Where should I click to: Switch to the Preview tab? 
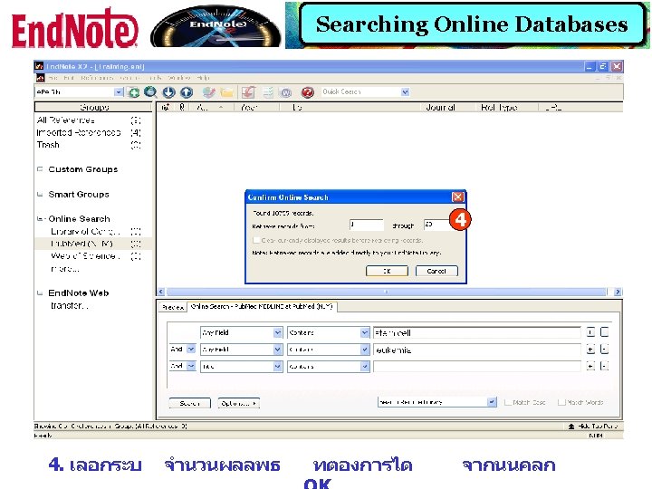coord(173,307)
